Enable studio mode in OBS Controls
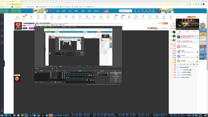 click(115, 78)
